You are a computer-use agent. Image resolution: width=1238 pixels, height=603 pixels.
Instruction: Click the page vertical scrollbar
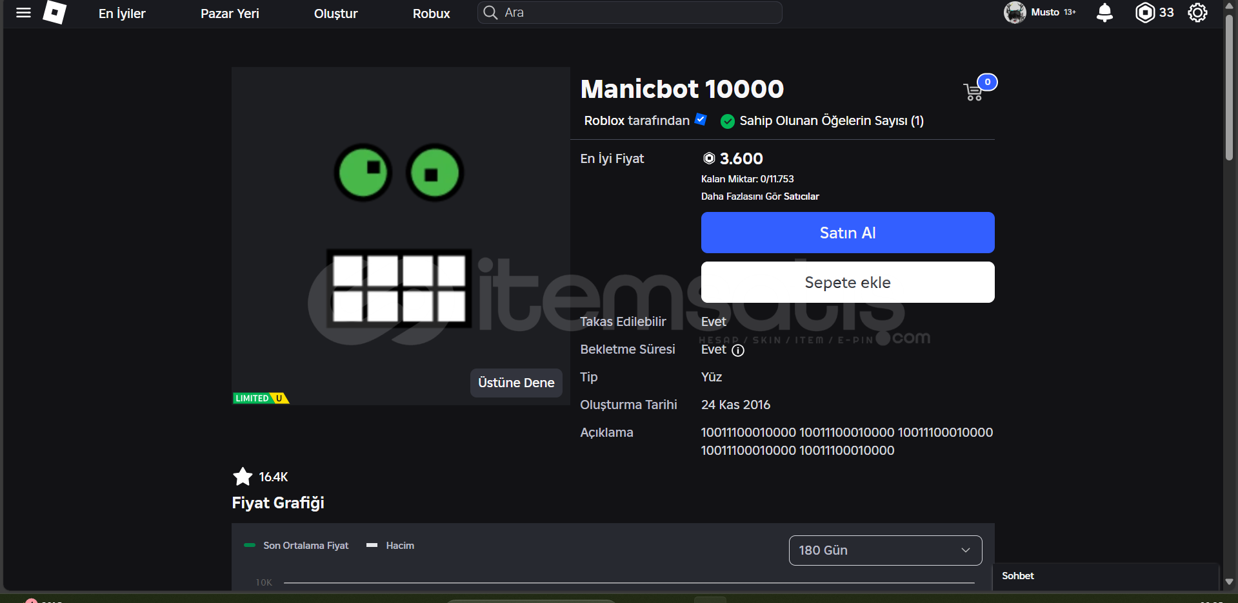(x=1230, y=88)
